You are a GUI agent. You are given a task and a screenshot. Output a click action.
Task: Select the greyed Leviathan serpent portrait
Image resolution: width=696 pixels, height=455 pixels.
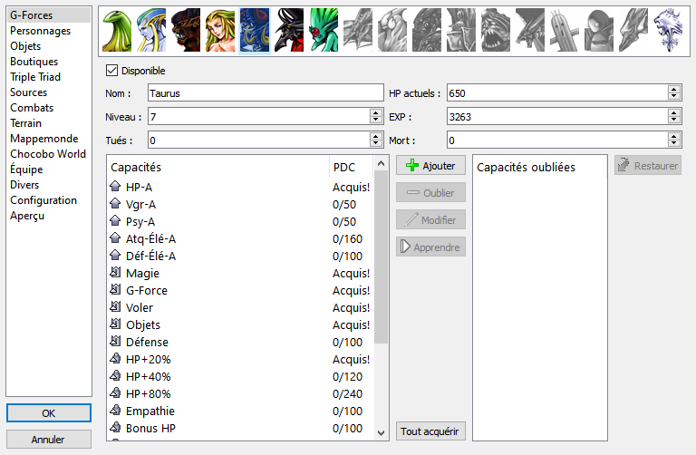(x=358, y=31)
